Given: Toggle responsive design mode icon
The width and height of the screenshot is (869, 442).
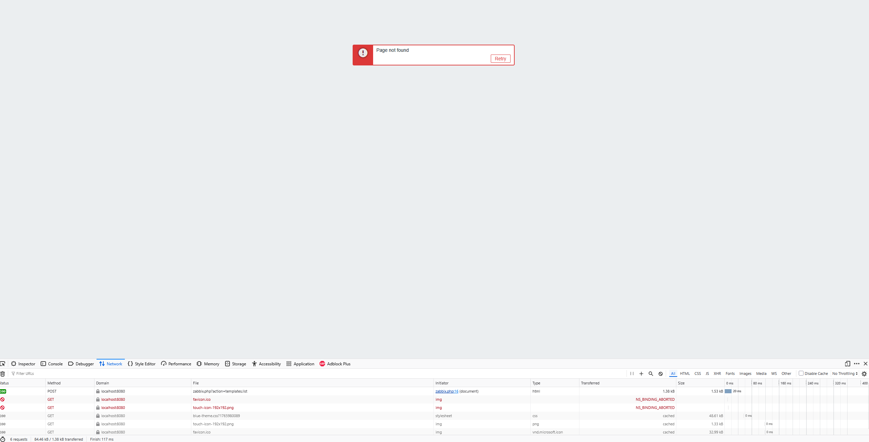Looking at the screenshot, I should pyautogui.click(x=847, y=364).
